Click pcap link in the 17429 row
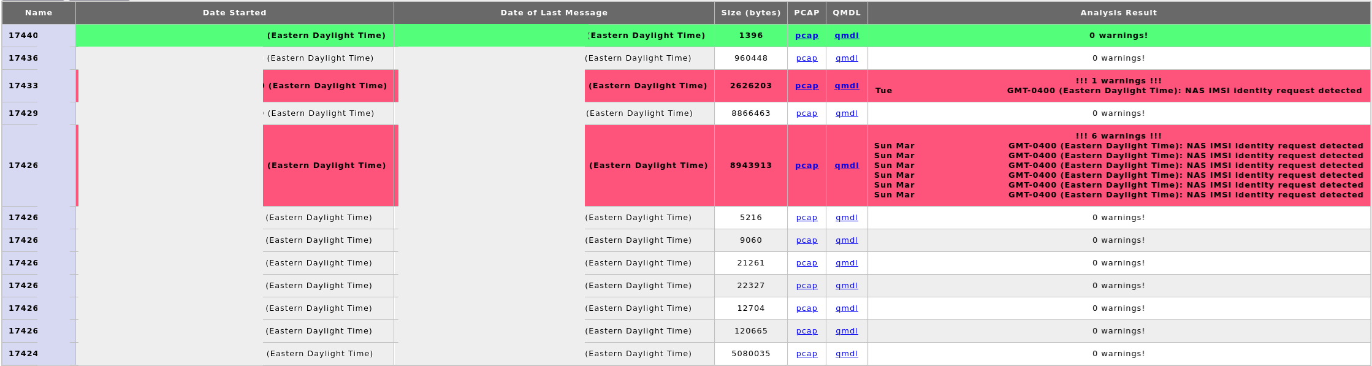1372x366 pixels. [x=806, y=113]
